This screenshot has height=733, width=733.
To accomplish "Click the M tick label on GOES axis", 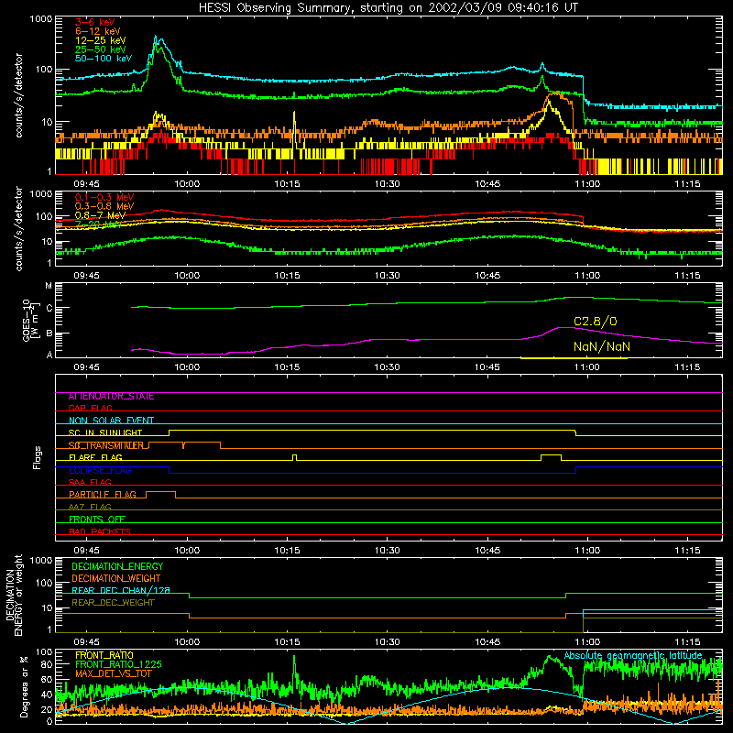I will pos(49,286).
